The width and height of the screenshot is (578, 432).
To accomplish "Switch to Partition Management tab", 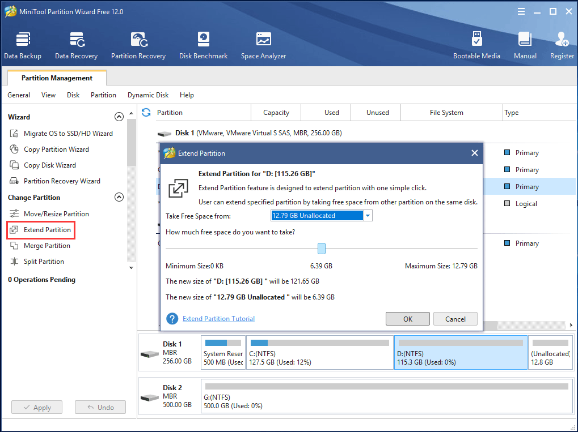I will [57, 78].
